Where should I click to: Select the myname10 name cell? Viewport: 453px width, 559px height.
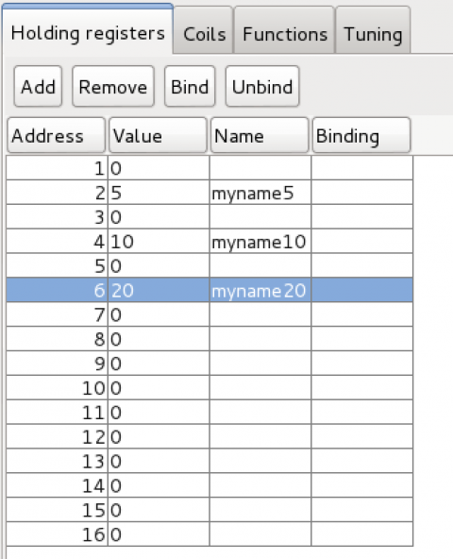pyautogui.click(x=260, y=242)
